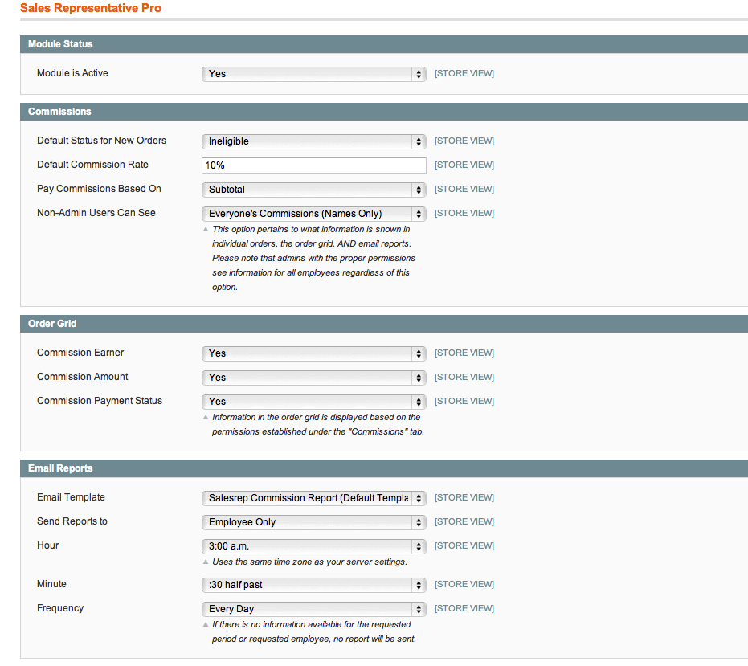Expand Default Status for New Orders dropdown

pyautogui.click(x=313, y=141)
